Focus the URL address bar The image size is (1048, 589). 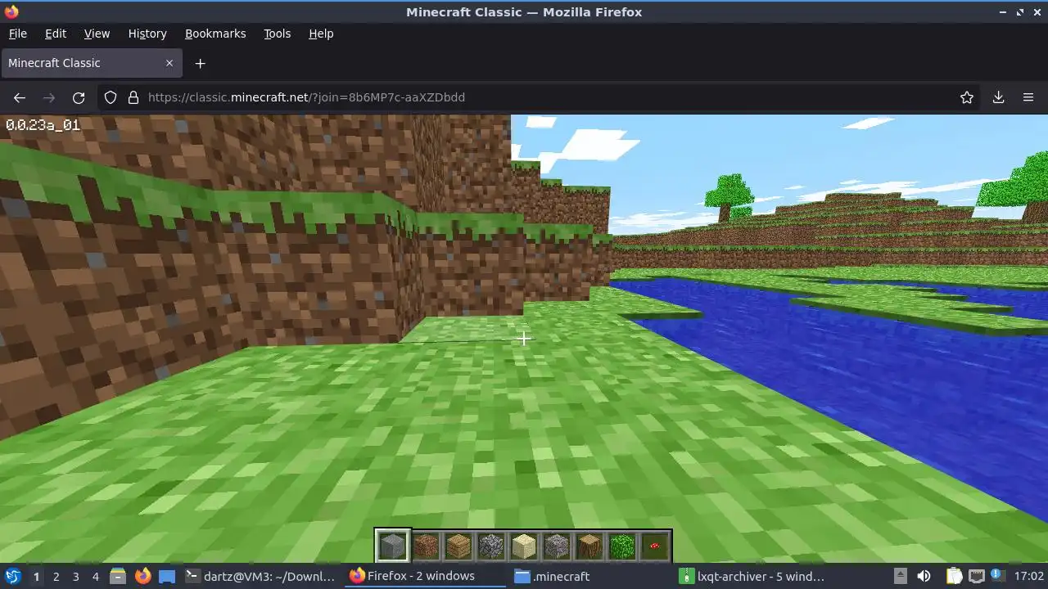pyautogui.click(x=540, y=97)
